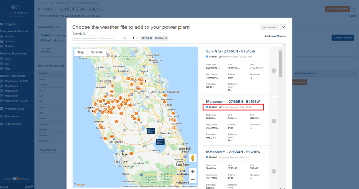Open Resources in sidebar
The width and height of the screenshot is (359, 189).
click(x=12, y=116)
